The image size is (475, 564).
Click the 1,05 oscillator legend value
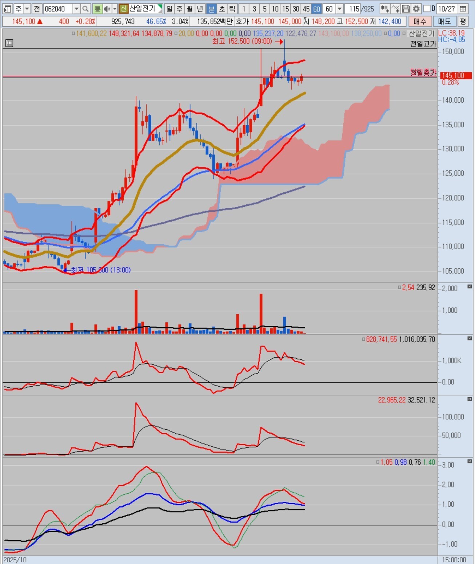(387, 462)
